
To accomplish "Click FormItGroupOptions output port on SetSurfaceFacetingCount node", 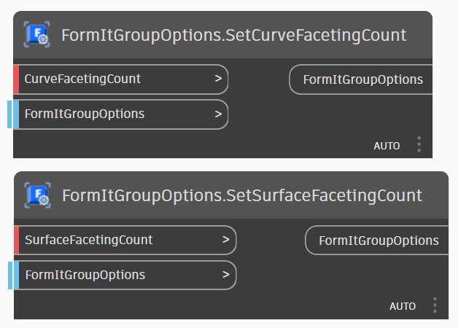I will click(378, 241).
